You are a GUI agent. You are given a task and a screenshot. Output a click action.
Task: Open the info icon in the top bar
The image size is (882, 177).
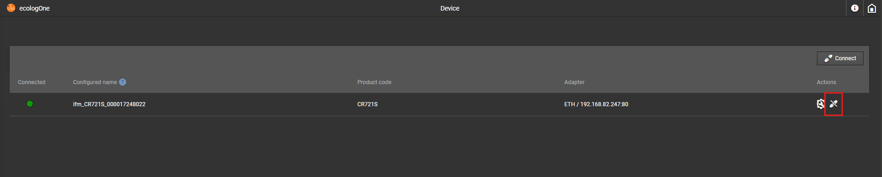coord(855,8)
